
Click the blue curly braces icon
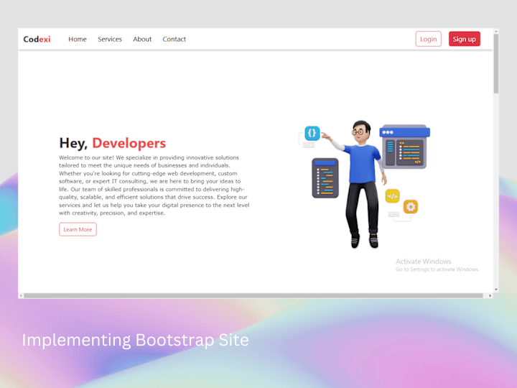pos(312,134)
